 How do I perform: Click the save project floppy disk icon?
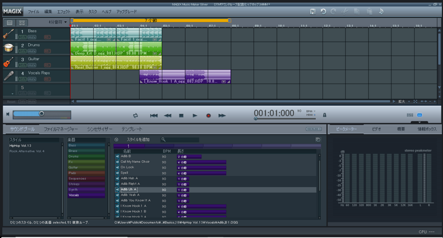coord(312,12)
